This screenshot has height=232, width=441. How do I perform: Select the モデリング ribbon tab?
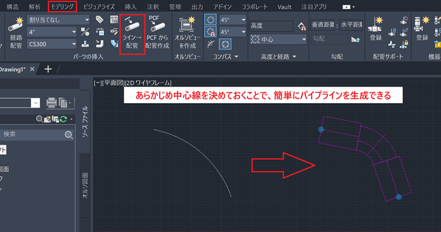(62, 7)
